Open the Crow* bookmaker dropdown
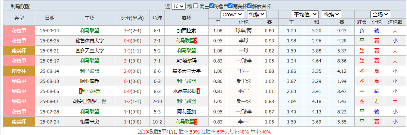Image resolution: width=407 pixels, height=135 pixels. pos(232,15)
